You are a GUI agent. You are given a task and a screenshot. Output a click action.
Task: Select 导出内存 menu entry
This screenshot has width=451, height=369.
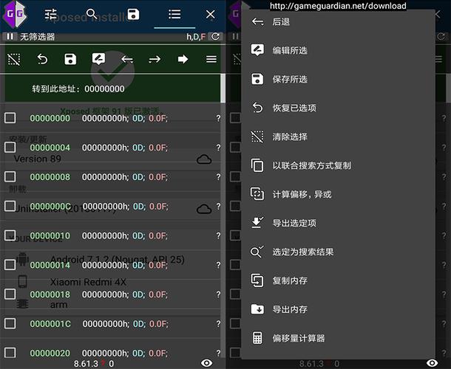pos(338,309)
